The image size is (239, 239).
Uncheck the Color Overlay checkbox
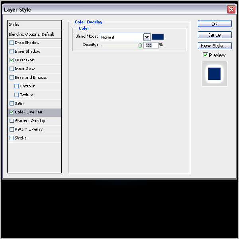12,112
